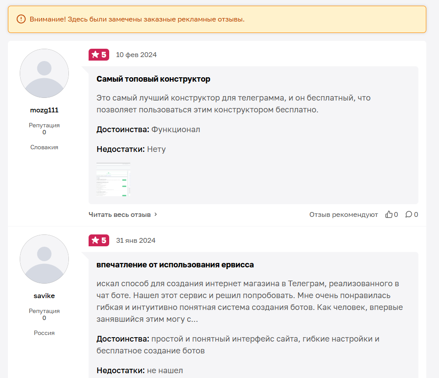The width and height of the screenshot is (439, 378).
Task: Click mozg111's profile avatar
Action: point(44,73)
